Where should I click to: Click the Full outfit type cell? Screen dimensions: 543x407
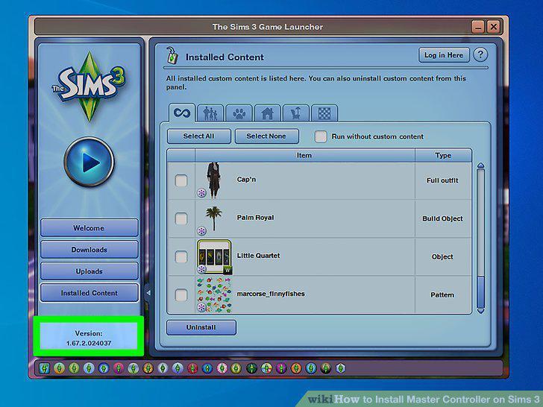442,180
